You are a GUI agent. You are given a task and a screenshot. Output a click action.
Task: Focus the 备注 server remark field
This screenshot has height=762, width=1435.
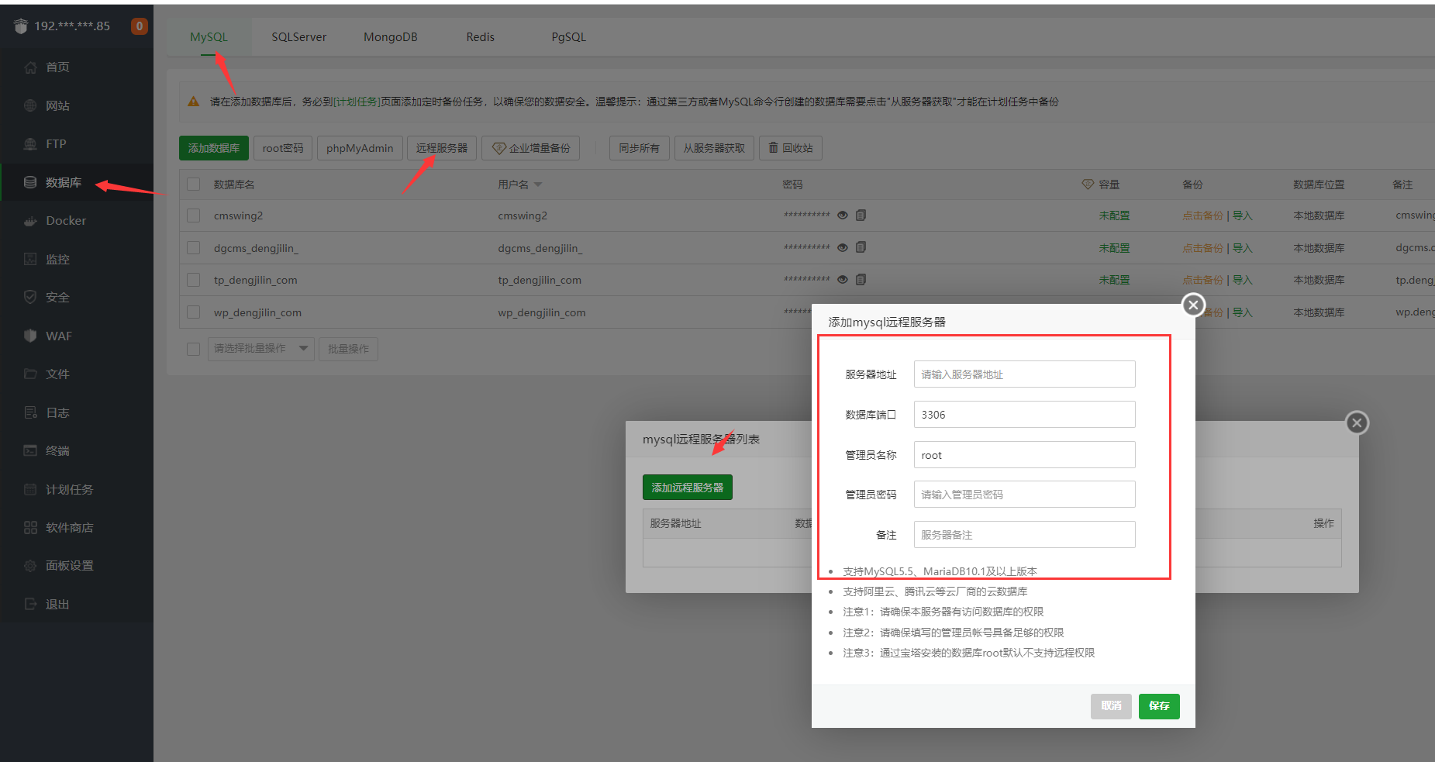tap(1024, 535)
